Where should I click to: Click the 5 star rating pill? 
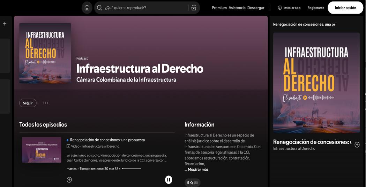click(192, 182)
